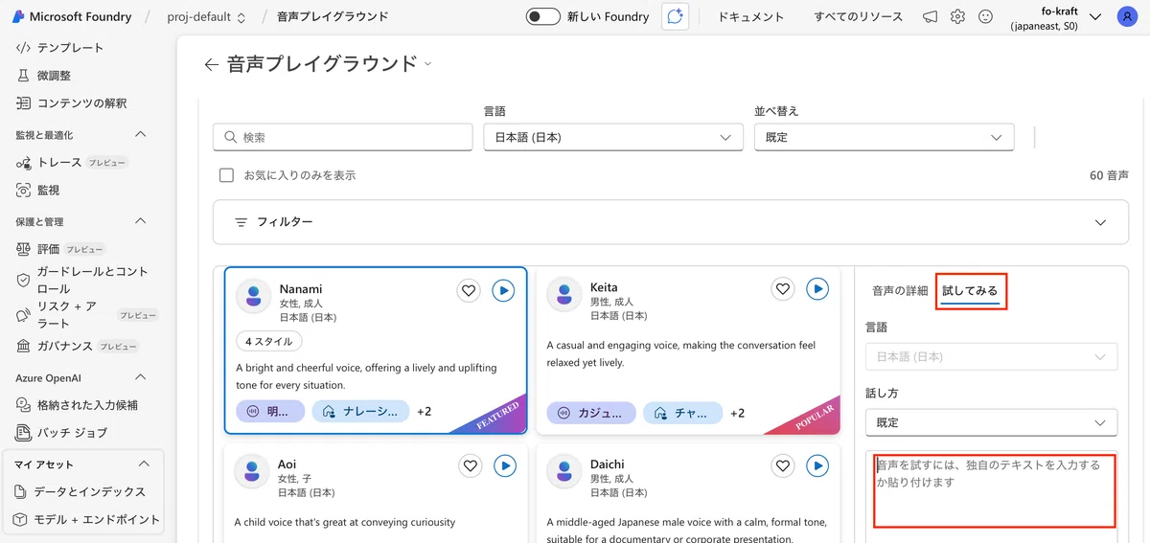
Task: Click the Daichi avatar icon
Action: pyautogui.click(x=564, y=471)
